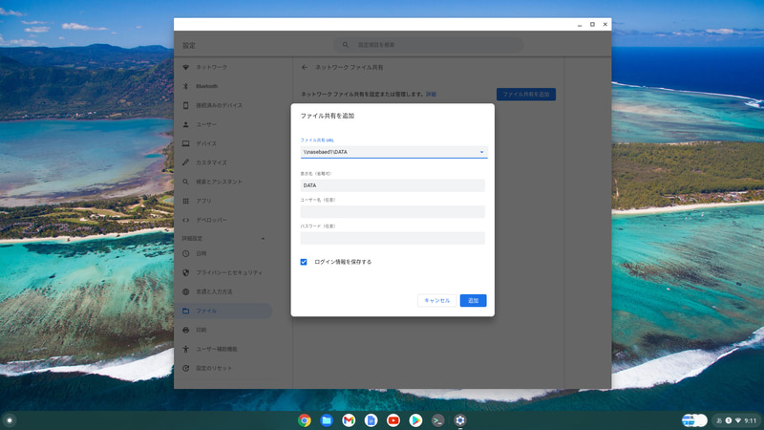
Task: Click the ファイル共有を追加 dialog title
Action: 328,116
